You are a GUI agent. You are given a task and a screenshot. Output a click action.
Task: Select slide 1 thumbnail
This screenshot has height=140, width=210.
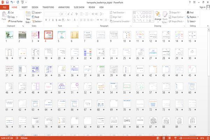point(9,35)
